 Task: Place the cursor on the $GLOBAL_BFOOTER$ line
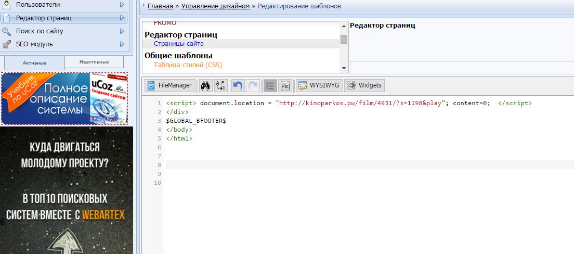coord(196,121)
